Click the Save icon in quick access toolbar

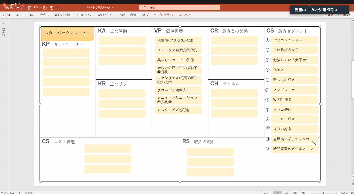[x=29, y=8]
